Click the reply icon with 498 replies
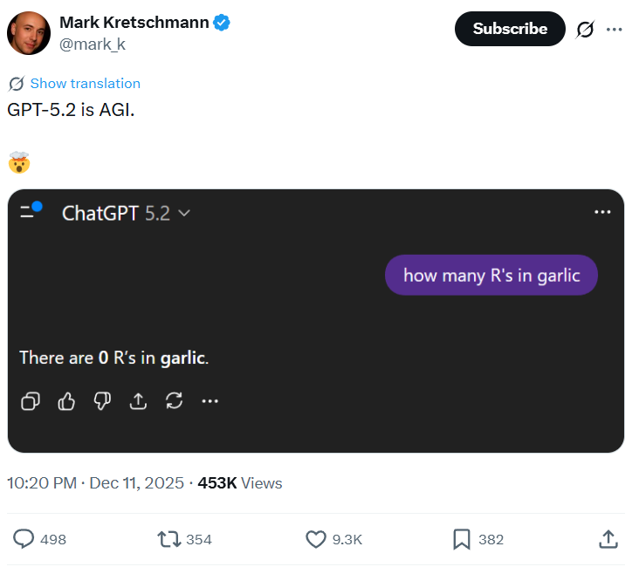 pos(24,539)
